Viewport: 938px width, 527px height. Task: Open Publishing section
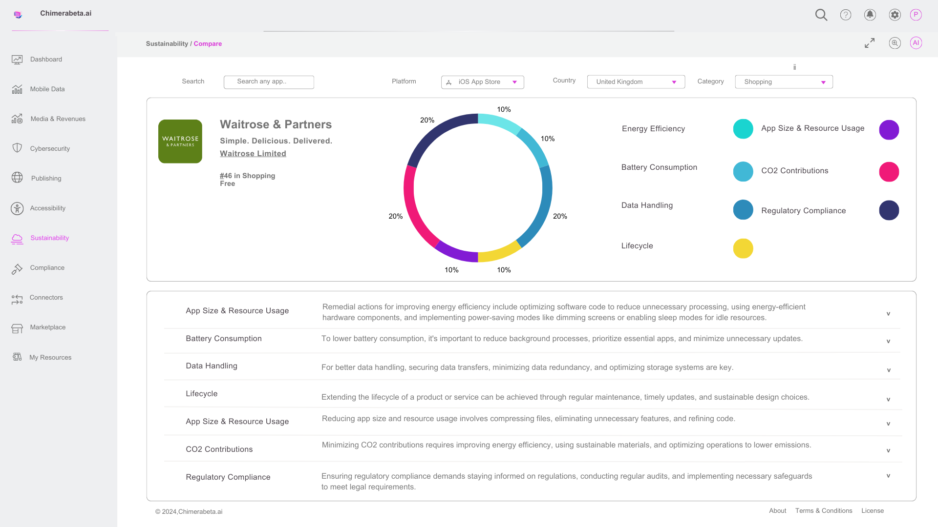tap(46, 179)
